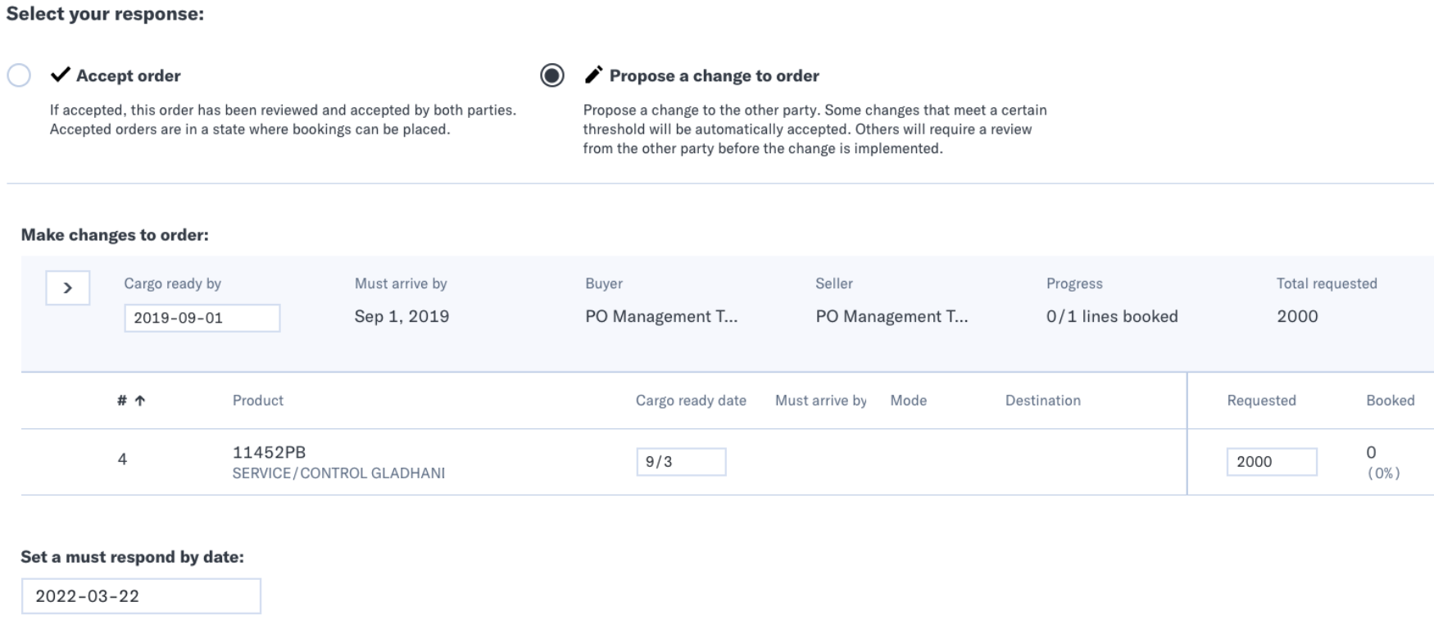
Task: Click the Mode column header
Action: coord(909,400)
